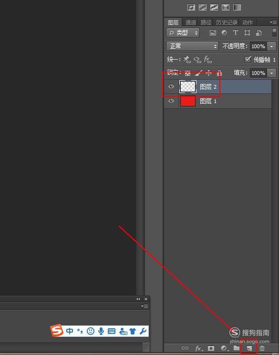Switch to the 路径 tab
The width and height of the screenshot is (279, 355).
coord(206,22)
